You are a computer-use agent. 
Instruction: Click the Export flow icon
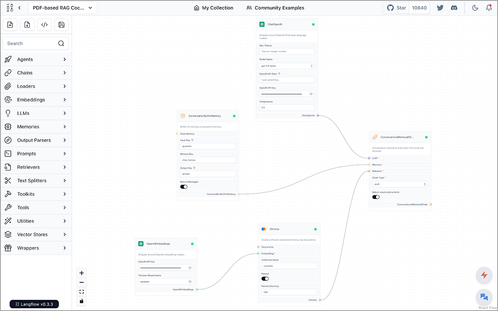(x=27, y=24)
